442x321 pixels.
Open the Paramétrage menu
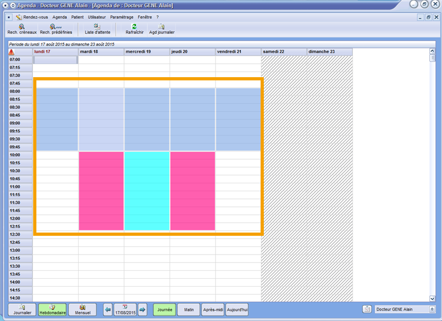(x=121, y=17)
